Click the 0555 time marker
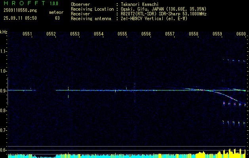The width and height of the screenshot is (249, 158). [x=122, y=34]
